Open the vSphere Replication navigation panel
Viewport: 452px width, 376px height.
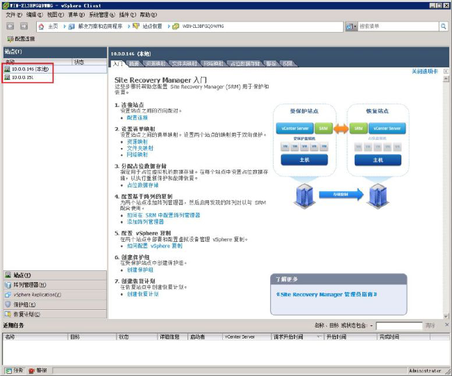click(55, 295)
